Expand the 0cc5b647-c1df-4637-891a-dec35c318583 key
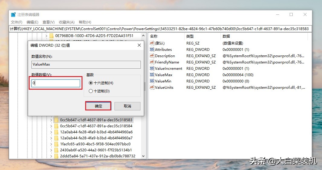The image size is (322, 170). [51, 120]
